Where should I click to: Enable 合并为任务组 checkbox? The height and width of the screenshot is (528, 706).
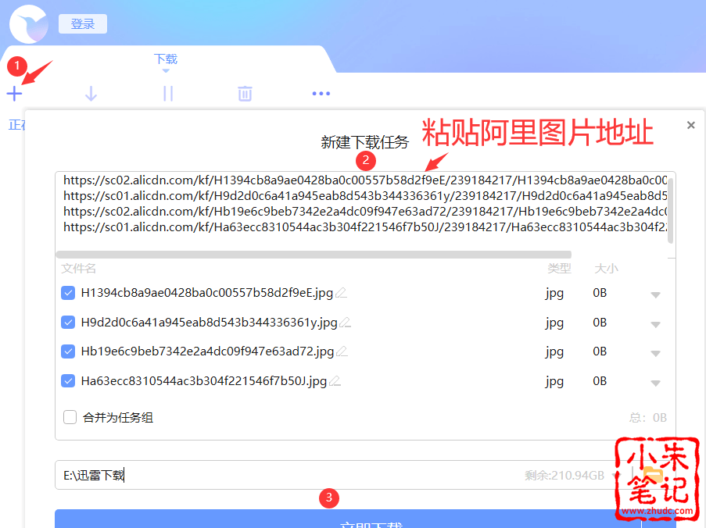(70, 417)
